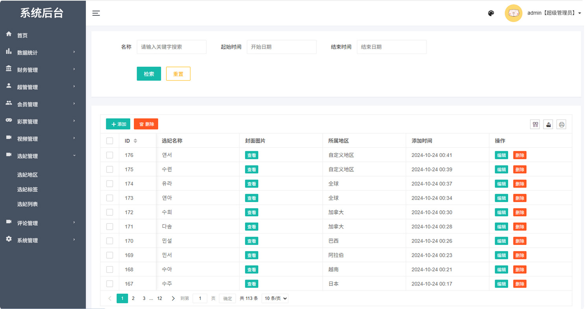This screenshot has width=588, height=309.
Task: Select 首页 in the sidebar
Action: click(22, 35)
